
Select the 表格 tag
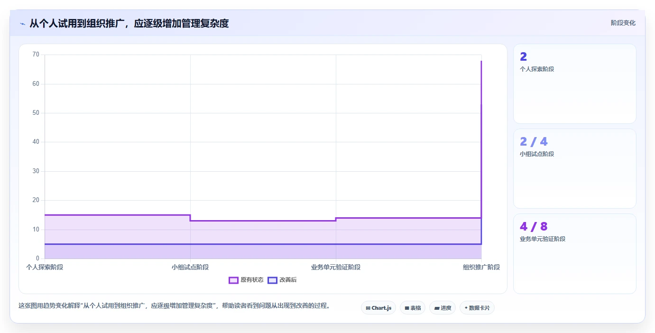413,308
